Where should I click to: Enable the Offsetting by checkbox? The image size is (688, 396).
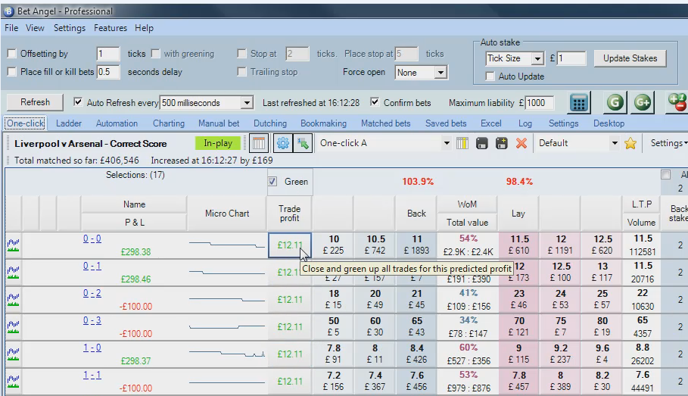[x=12, y=54]
